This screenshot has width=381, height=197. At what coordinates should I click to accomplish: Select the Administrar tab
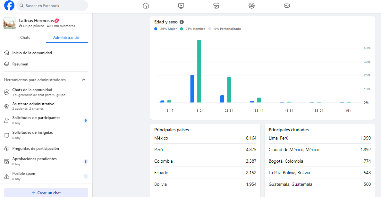tap(67, 38)
